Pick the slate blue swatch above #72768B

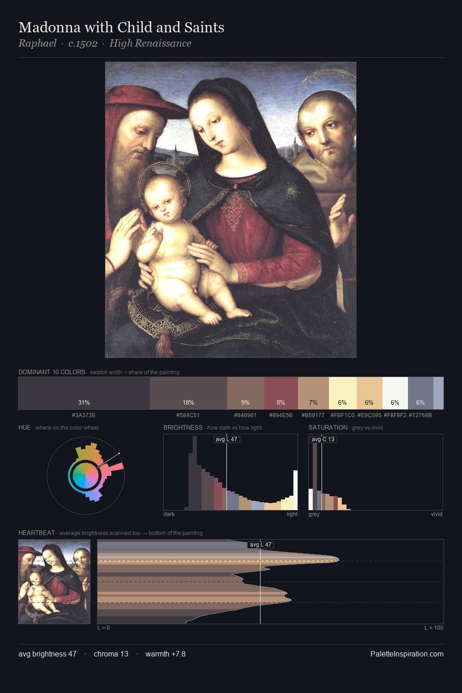coord(420,393)
